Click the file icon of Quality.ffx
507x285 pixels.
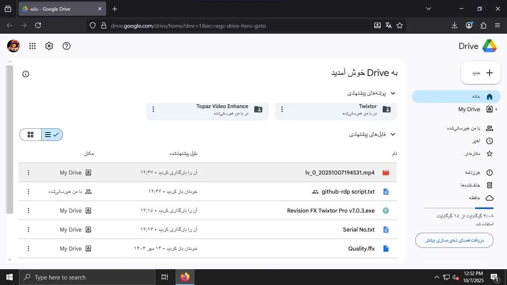point(386,249)
